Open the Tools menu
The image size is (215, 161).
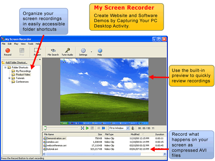[x=30, y=44]
